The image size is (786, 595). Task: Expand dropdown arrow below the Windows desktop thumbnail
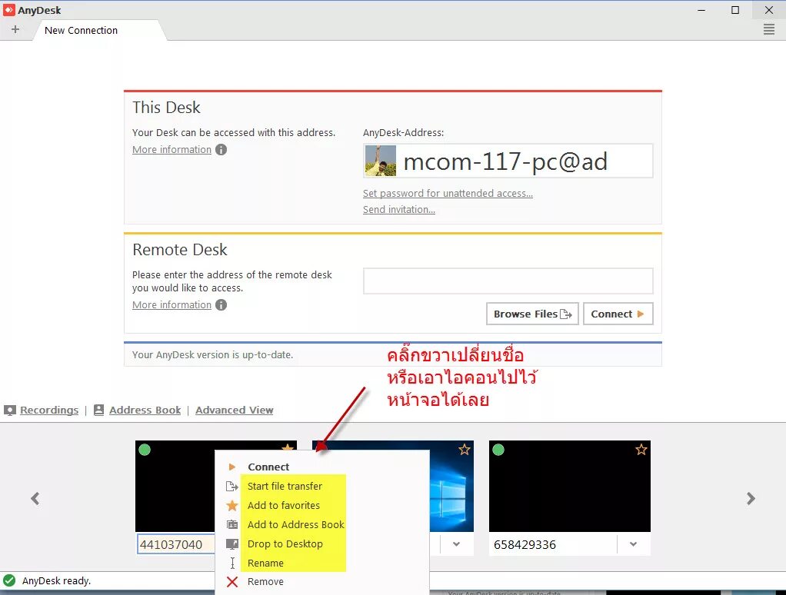tap(456, 544)
